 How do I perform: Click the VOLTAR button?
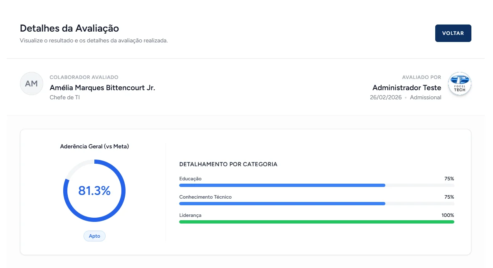[453, 33]
